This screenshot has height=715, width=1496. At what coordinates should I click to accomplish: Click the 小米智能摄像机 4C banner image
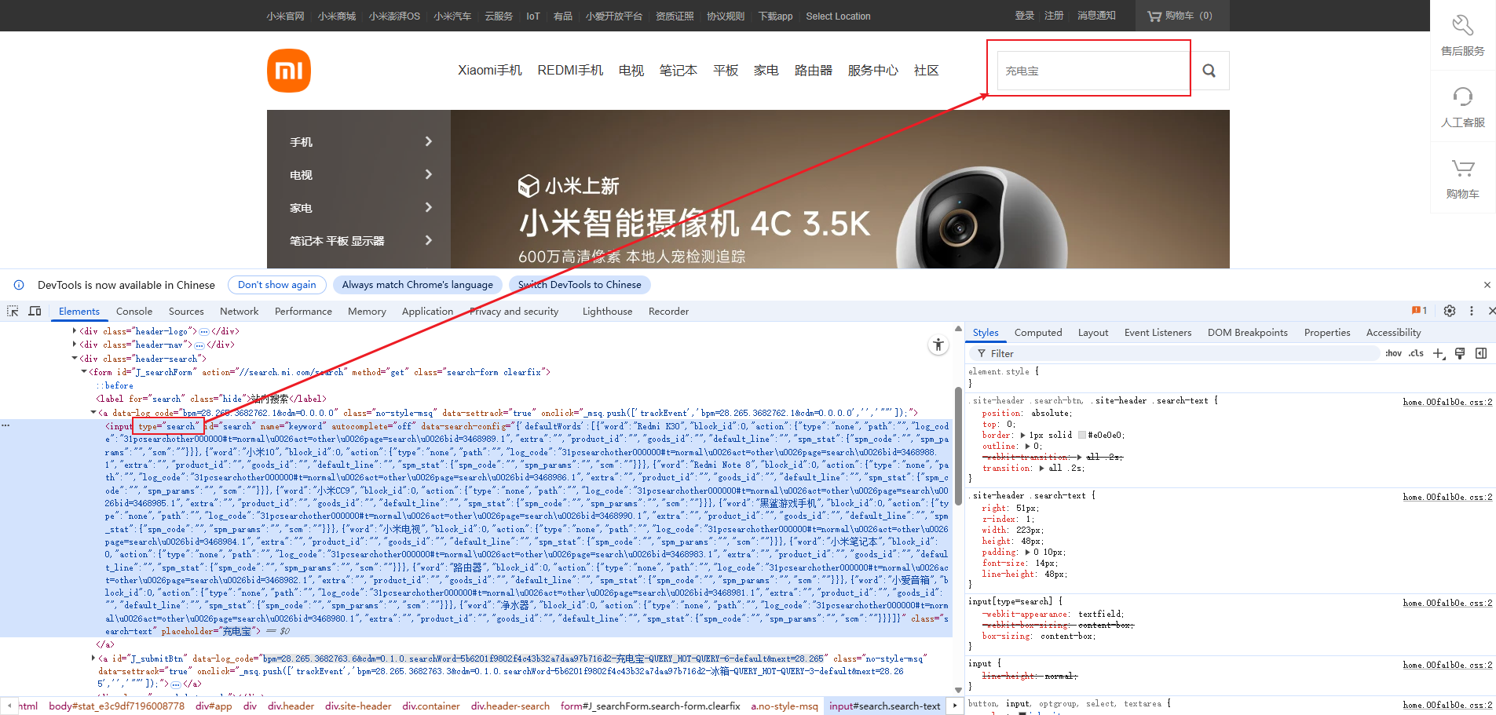pyautogui.click(x=840, y=189)
